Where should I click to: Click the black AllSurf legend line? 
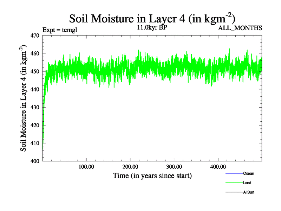234,192
